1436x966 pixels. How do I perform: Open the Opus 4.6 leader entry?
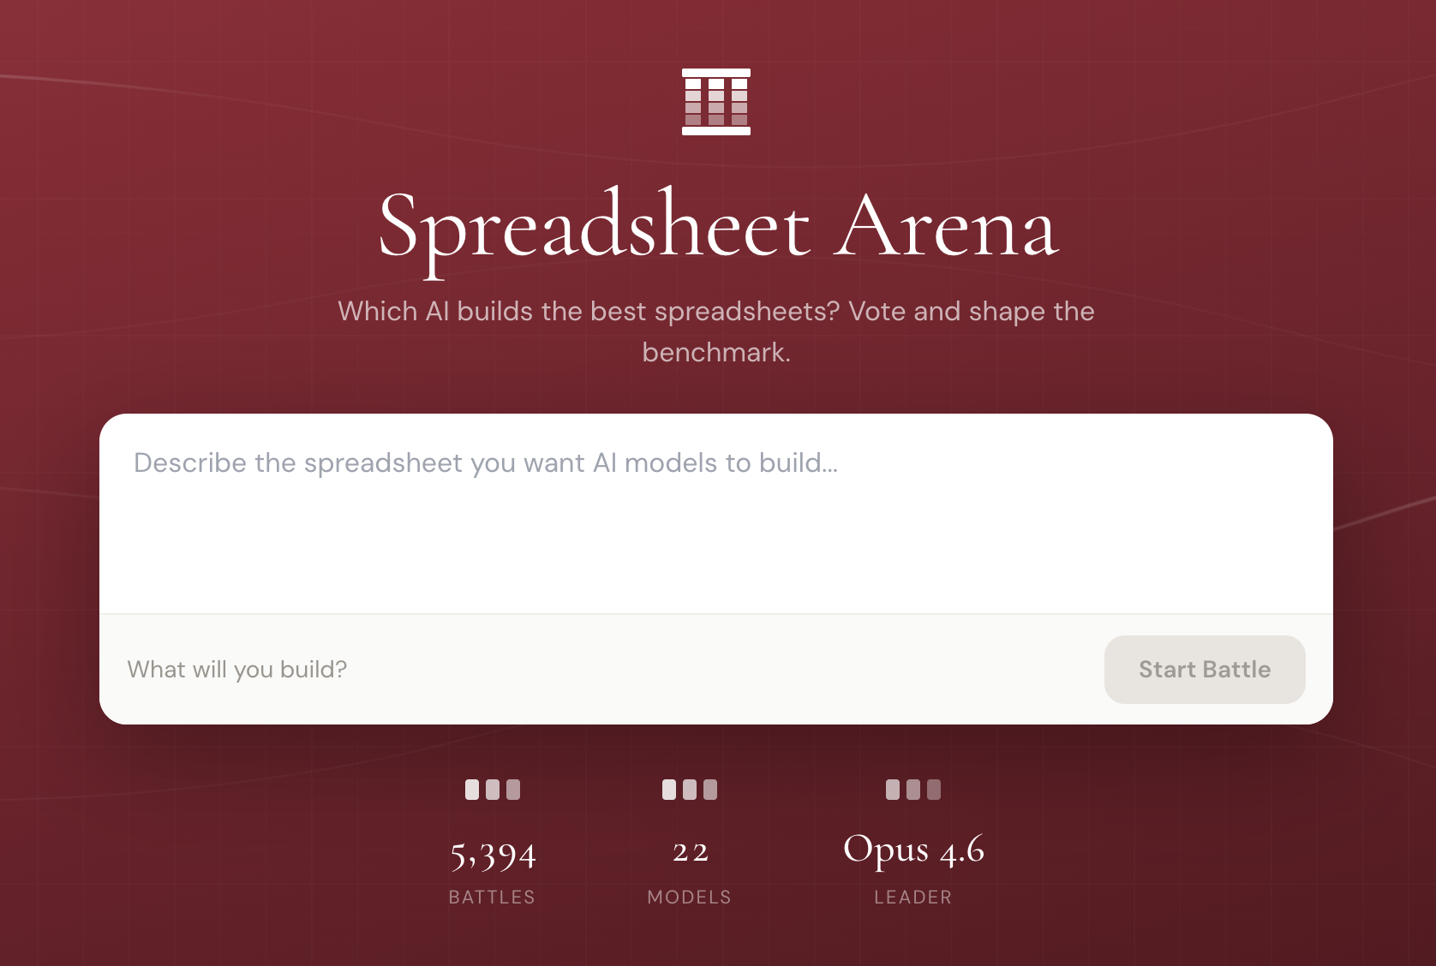pyautogui.click(x=913, y=850)
